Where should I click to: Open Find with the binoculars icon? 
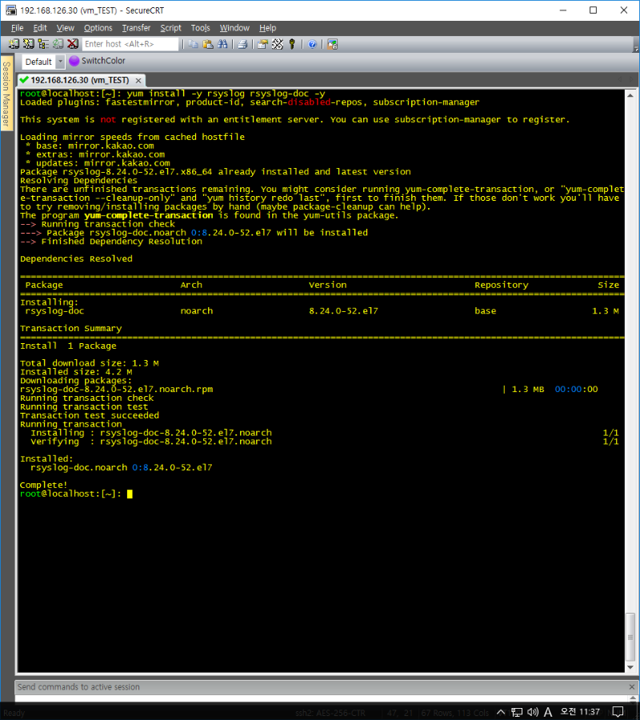point(221,44)
